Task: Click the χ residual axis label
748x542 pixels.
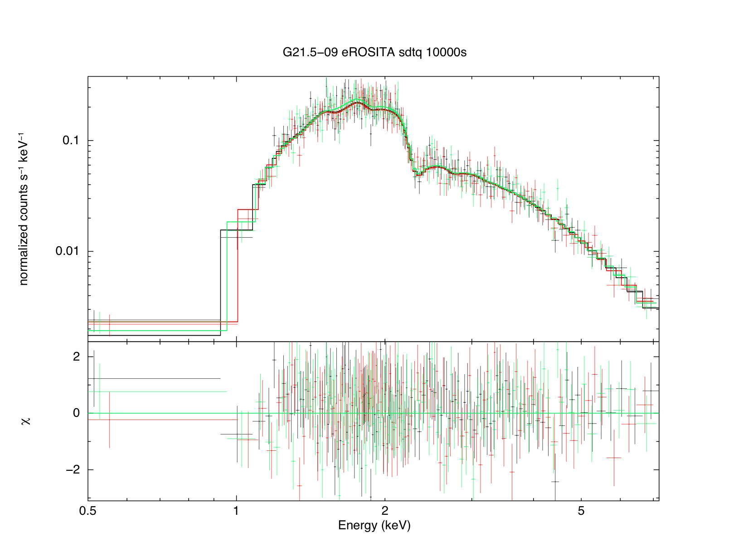Action: click(25, 421)
